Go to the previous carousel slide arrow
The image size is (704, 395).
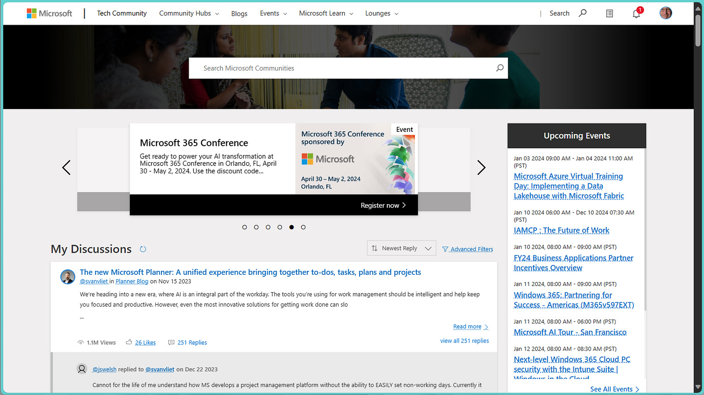[x=66, y=168]
